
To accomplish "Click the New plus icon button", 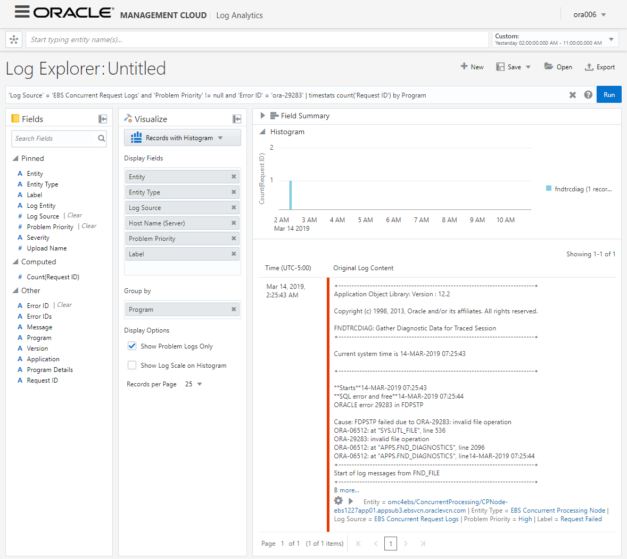I will (x=472, y=67).
